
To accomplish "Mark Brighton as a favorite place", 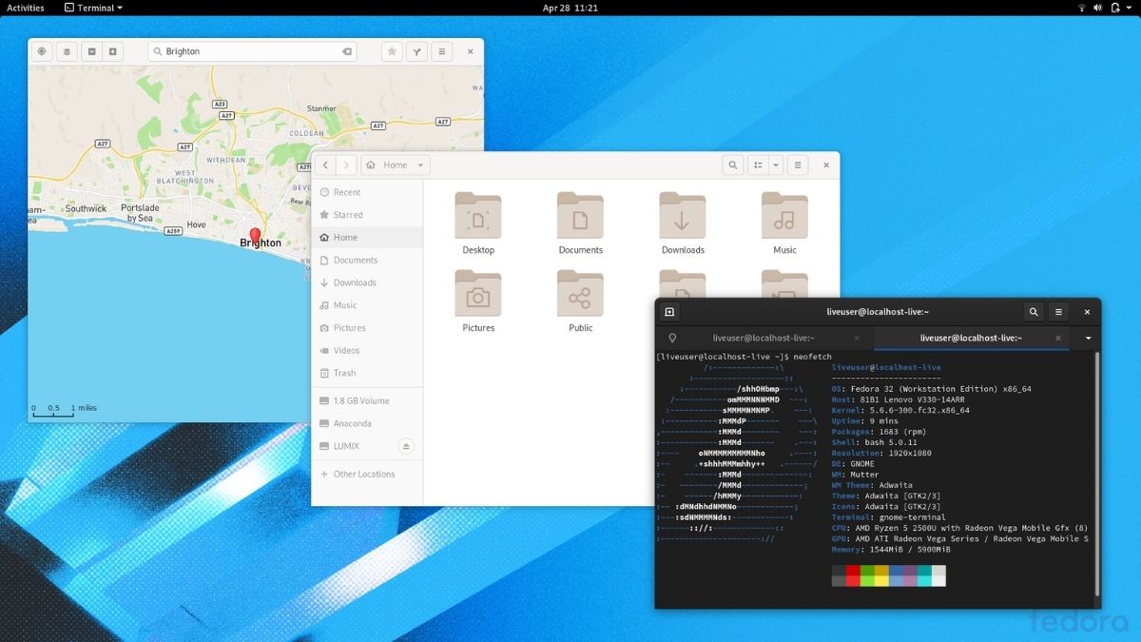I will coord(392,51).
